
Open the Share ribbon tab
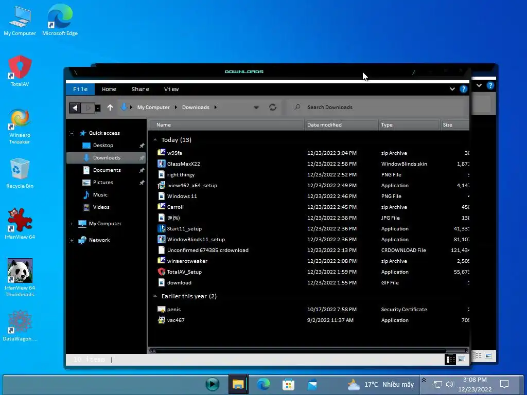tap(140, 89)
